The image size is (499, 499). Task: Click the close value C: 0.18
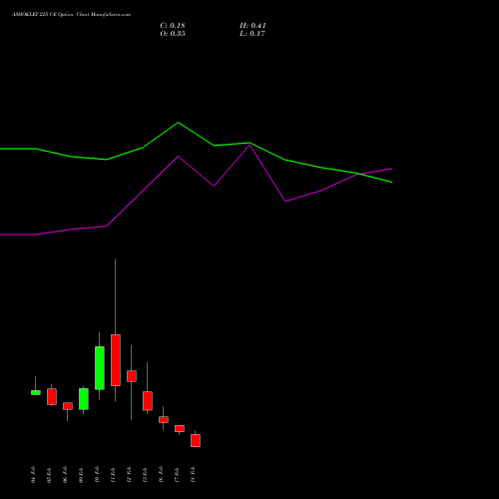click(173, 26)
